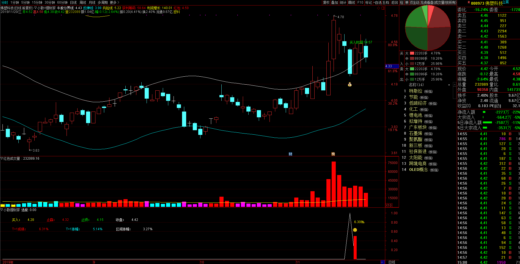
Task: Add stock via +自选 button
Action: tap(378, 2)
